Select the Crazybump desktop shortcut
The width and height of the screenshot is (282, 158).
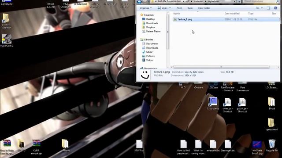pos(213,104)
